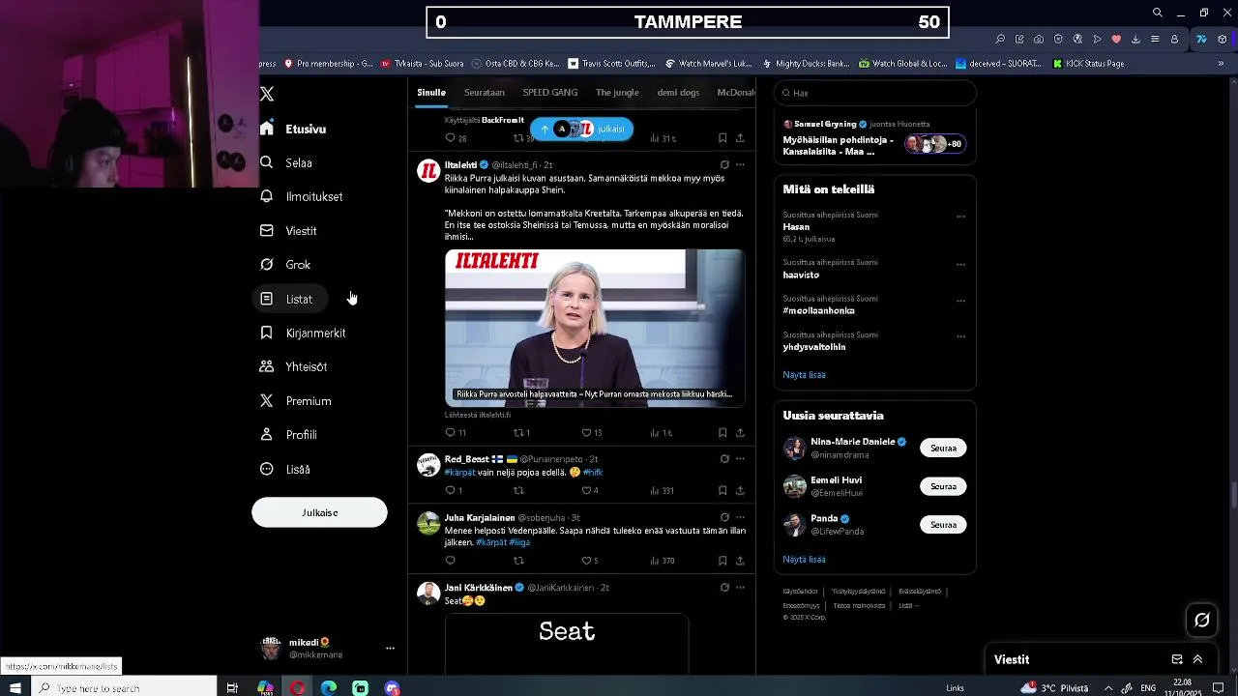Screen dimensions: 1238x696
Task: Repost the Iltalehti post
Action: click(522, 433)
